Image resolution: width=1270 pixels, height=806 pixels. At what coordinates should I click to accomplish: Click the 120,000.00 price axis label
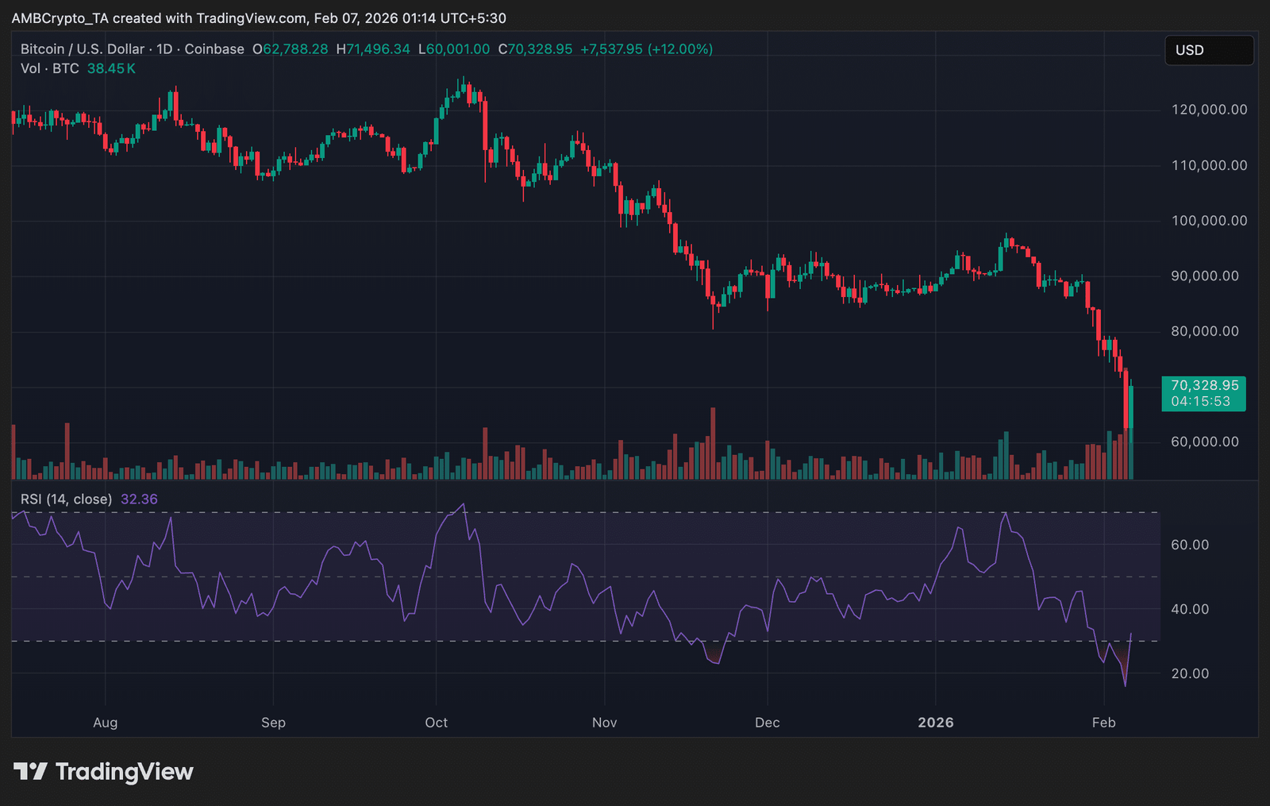[x=1209, y=110]
